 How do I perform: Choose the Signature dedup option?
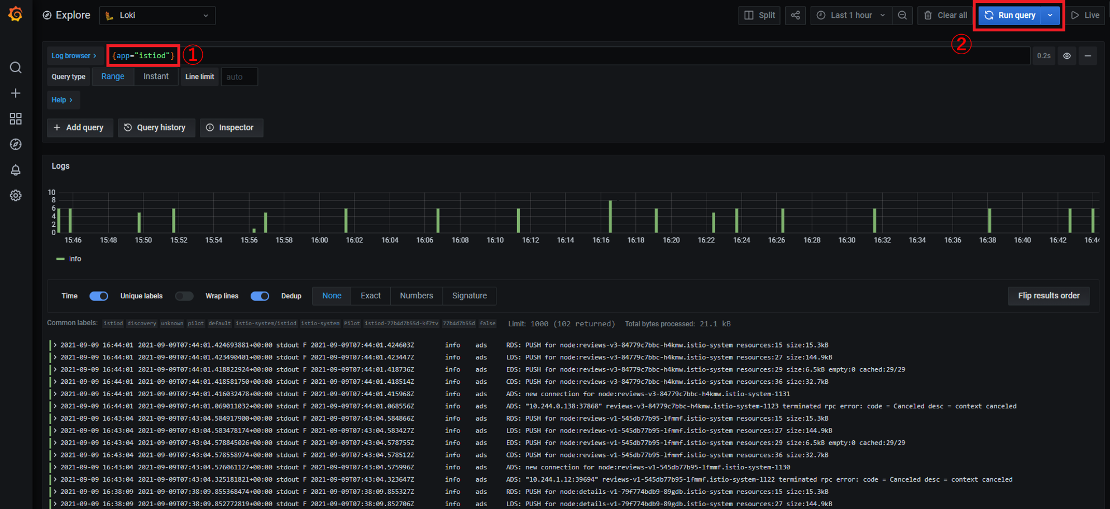point(469,296)
